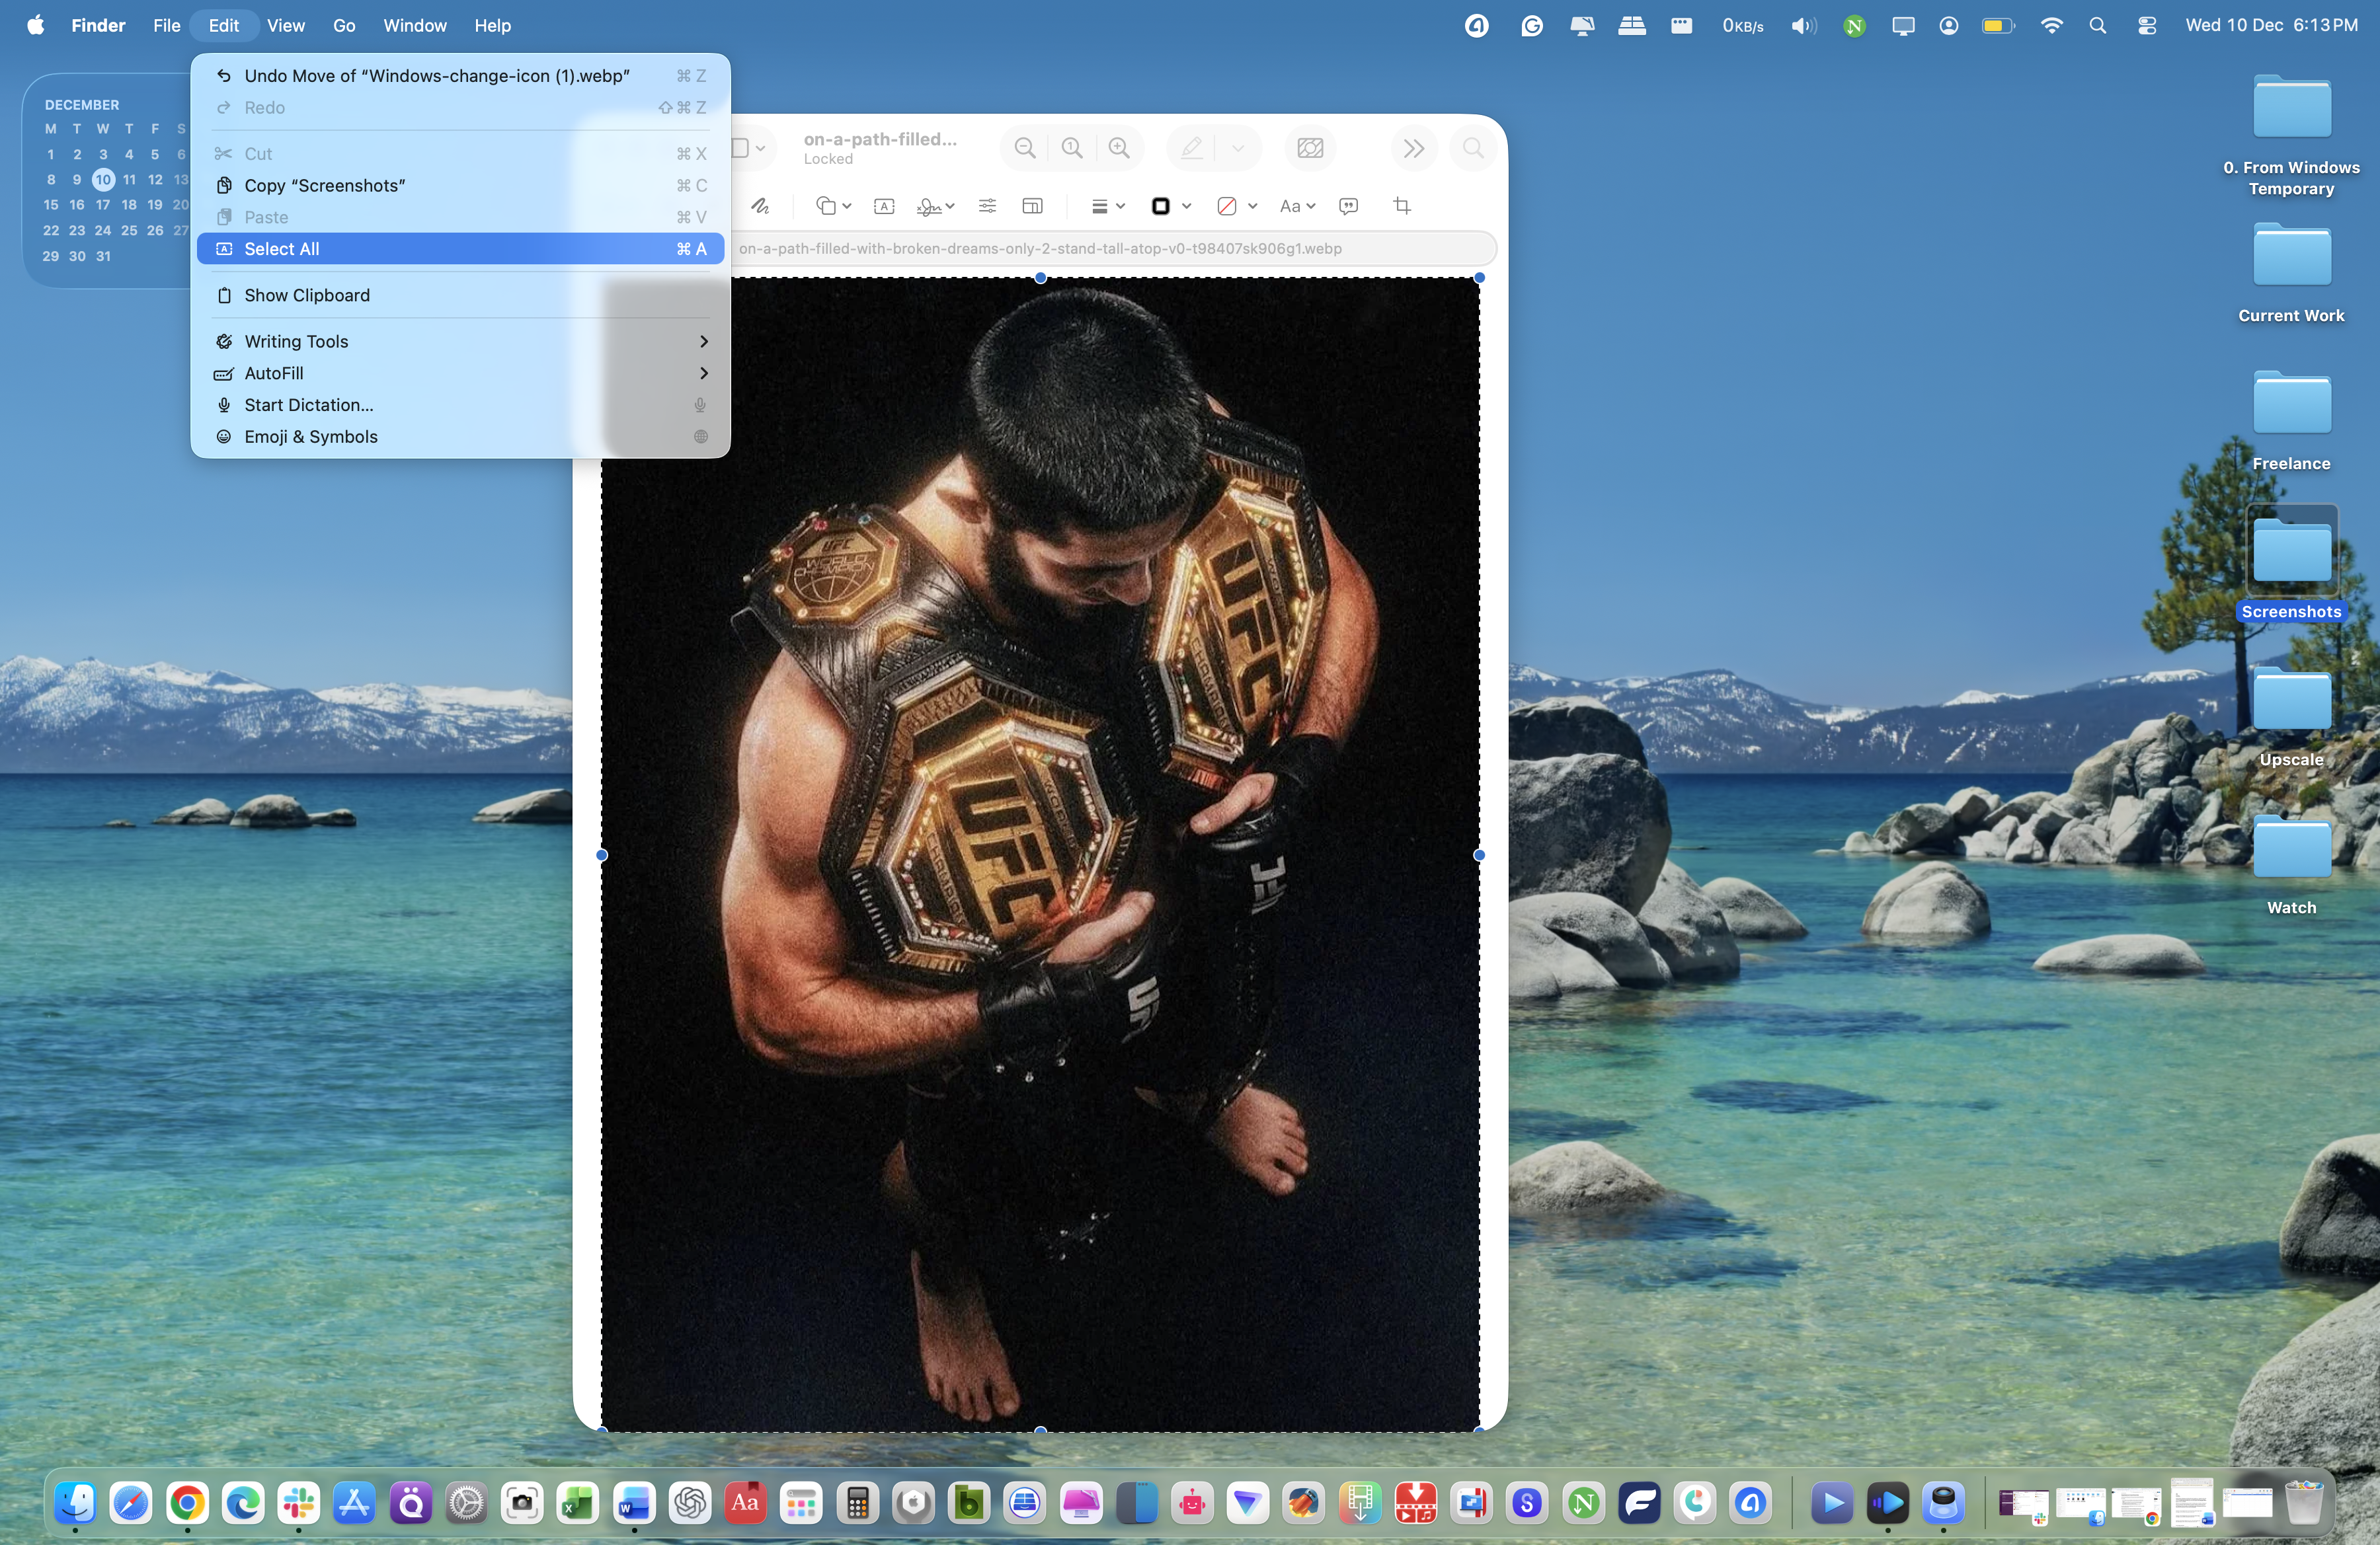This screenshot has width=2380, height=1545.
Task: Open the Window menu in the menu bar
Action: point(414,26)
